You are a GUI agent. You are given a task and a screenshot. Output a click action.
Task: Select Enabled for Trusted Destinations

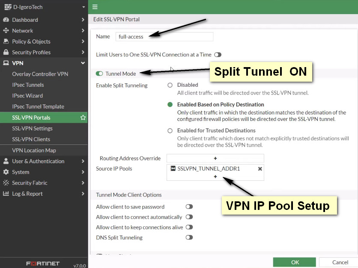170,131
